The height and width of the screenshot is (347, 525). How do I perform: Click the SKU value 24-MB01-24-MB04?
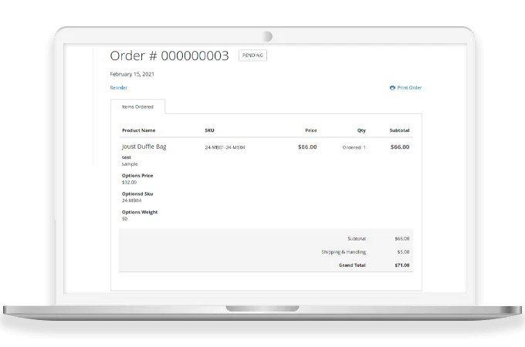(225, 147)
